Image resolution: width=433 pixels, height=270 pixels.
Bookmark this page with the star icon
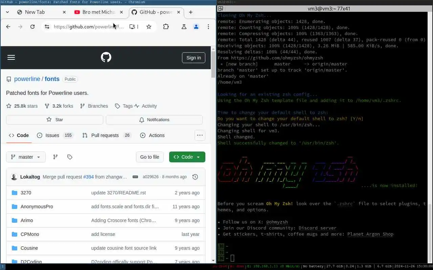point(149,27)
